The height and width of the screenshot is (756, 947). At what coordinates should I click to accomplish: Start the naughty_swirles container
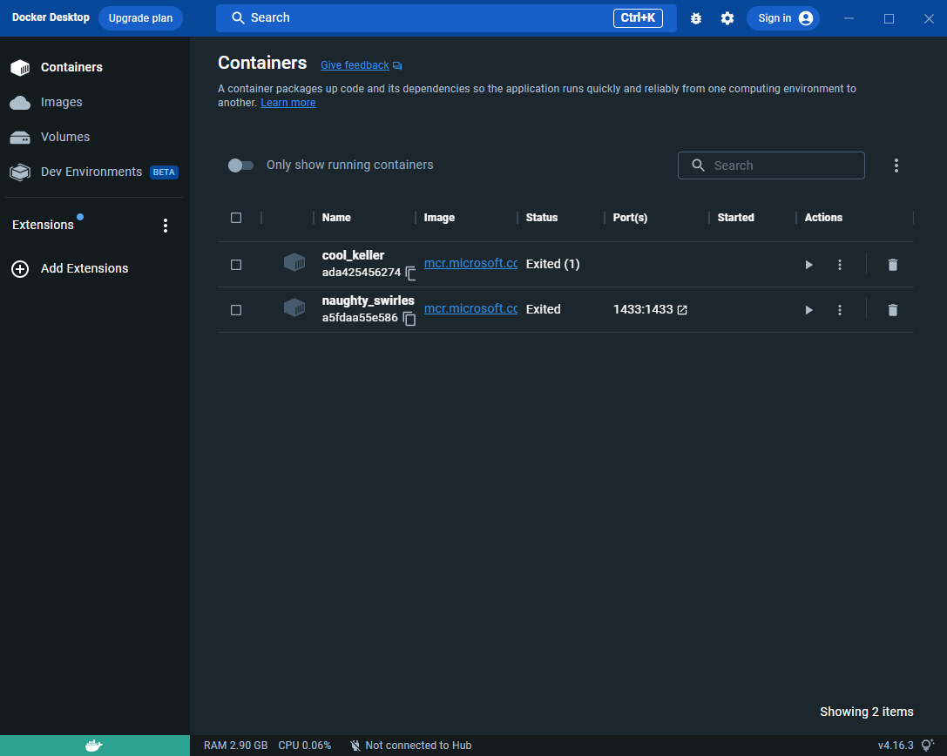click(x=808, y=310)
